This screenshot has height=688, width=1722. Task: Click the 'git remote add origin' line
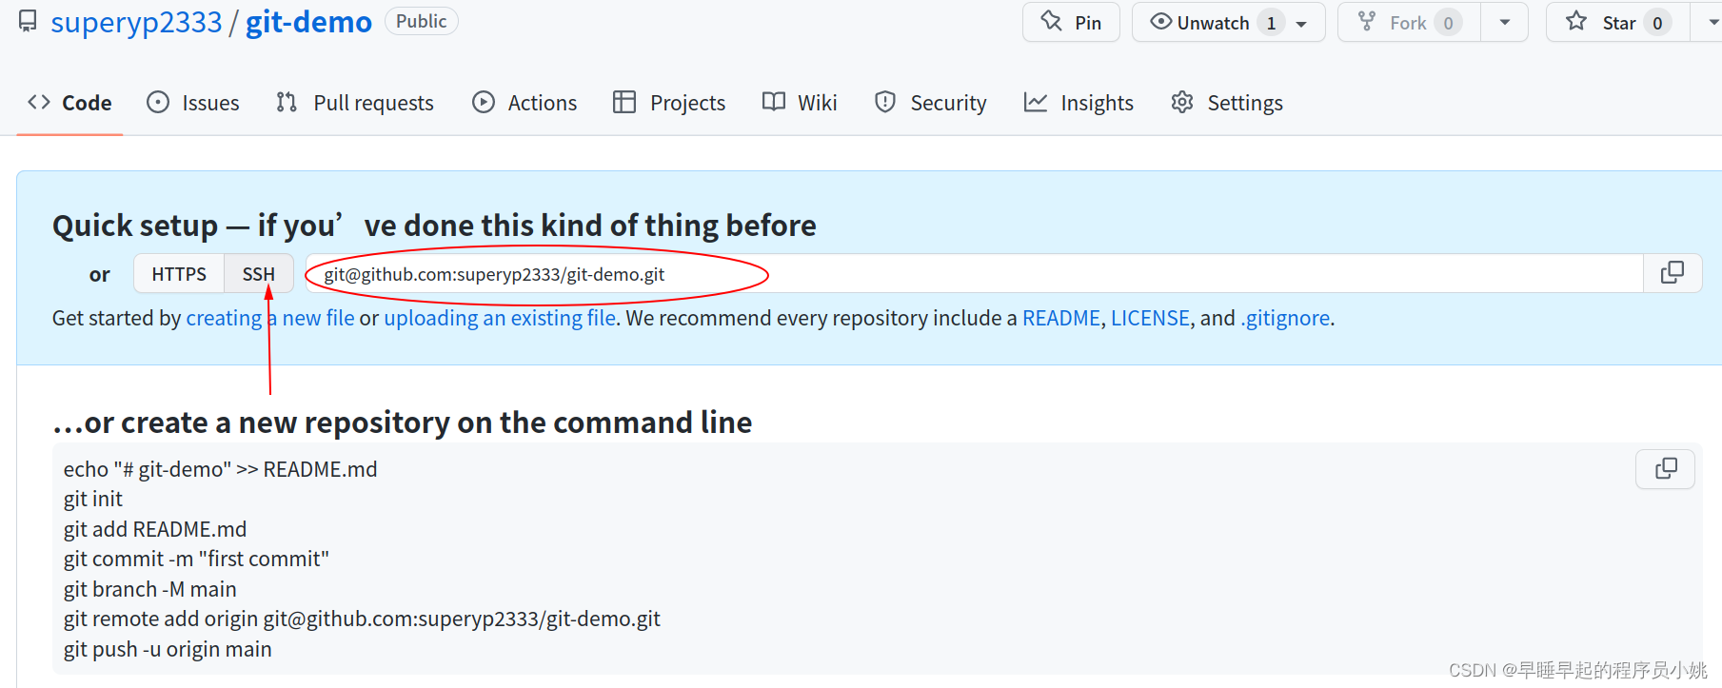pyautogui.click(x=362, y=619)
